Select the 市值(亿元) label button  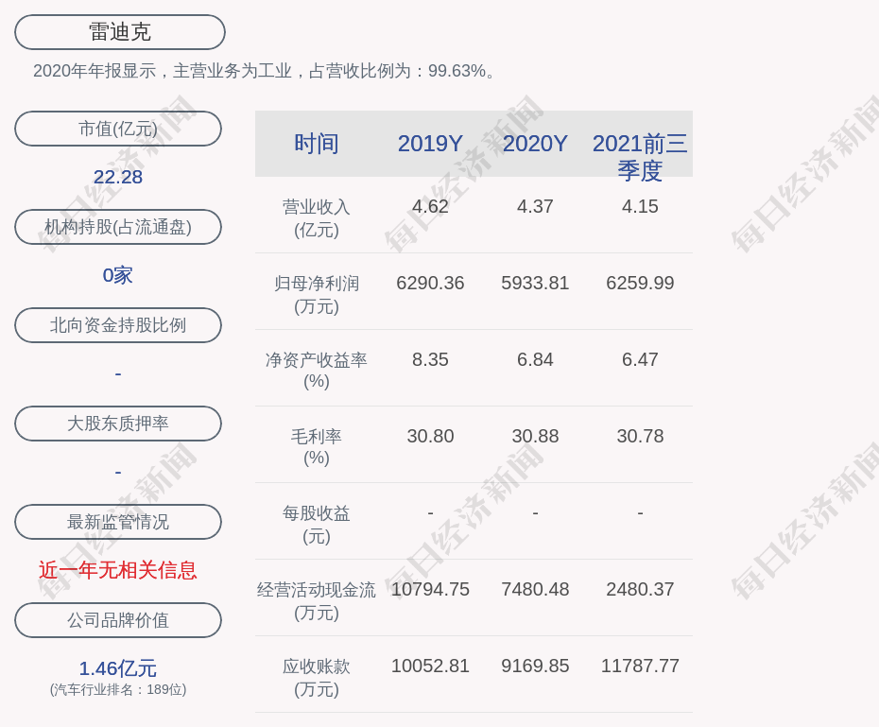click(118, 129)
